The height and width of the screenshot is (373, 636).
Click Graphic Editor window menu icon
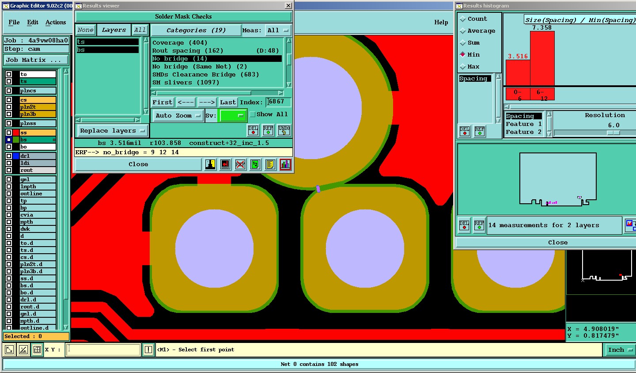[x=6, y=6]
